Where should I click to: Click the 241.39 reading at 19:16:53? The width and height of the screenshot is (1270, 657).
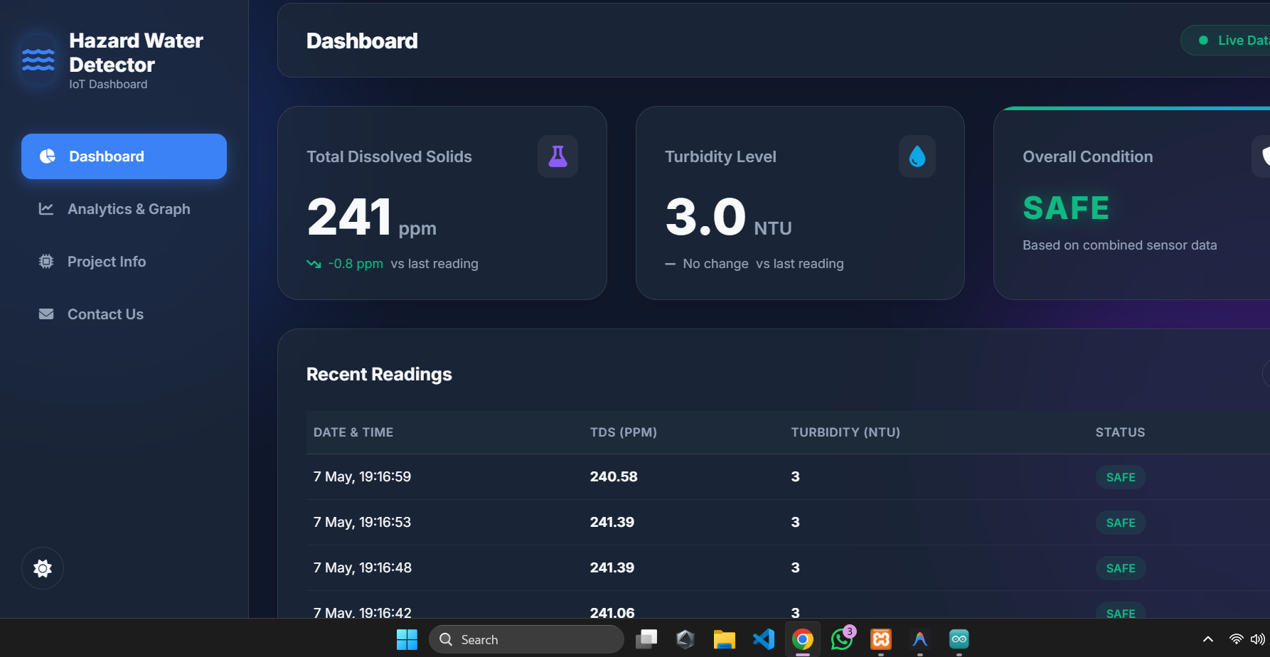612,522
